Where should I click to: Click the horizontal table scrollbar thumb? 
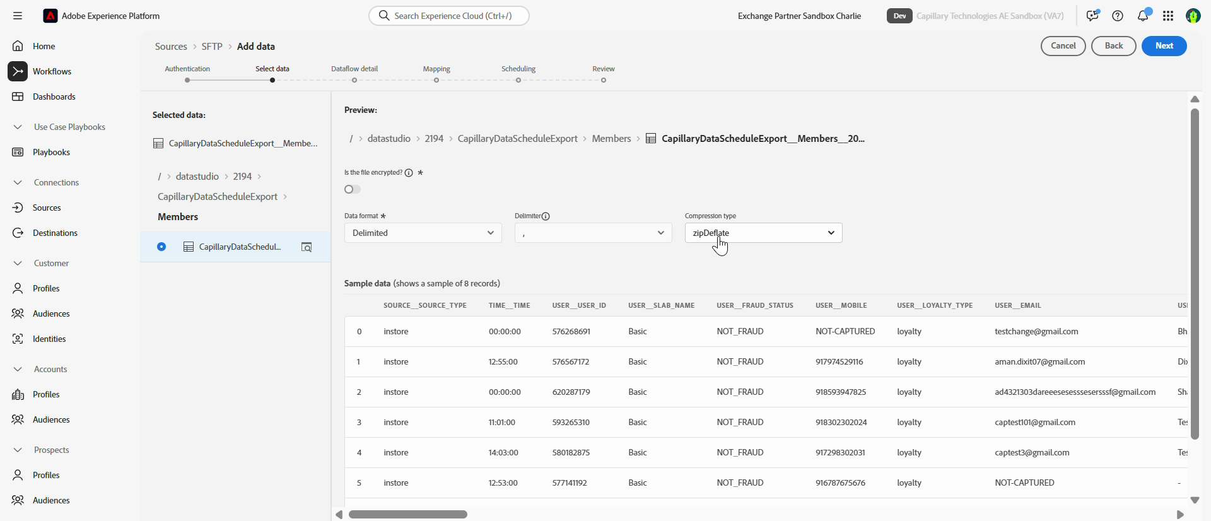[x=408, y=515]
